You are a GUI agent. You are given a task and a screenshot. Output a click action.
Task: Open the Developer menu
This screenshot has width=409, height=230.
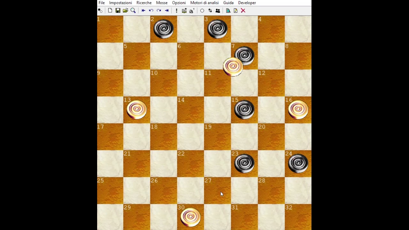pyautogui.click(x=247, y=3)
